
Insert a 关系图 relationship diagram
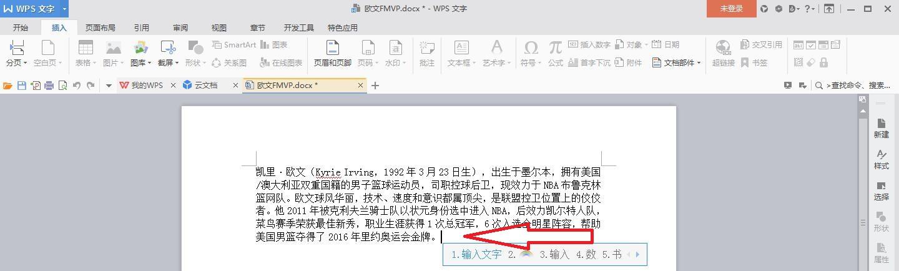point(229,62)
